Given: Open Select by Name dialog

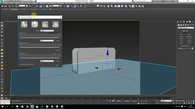Looking at the screenshot, I should [x=30, y=6].
